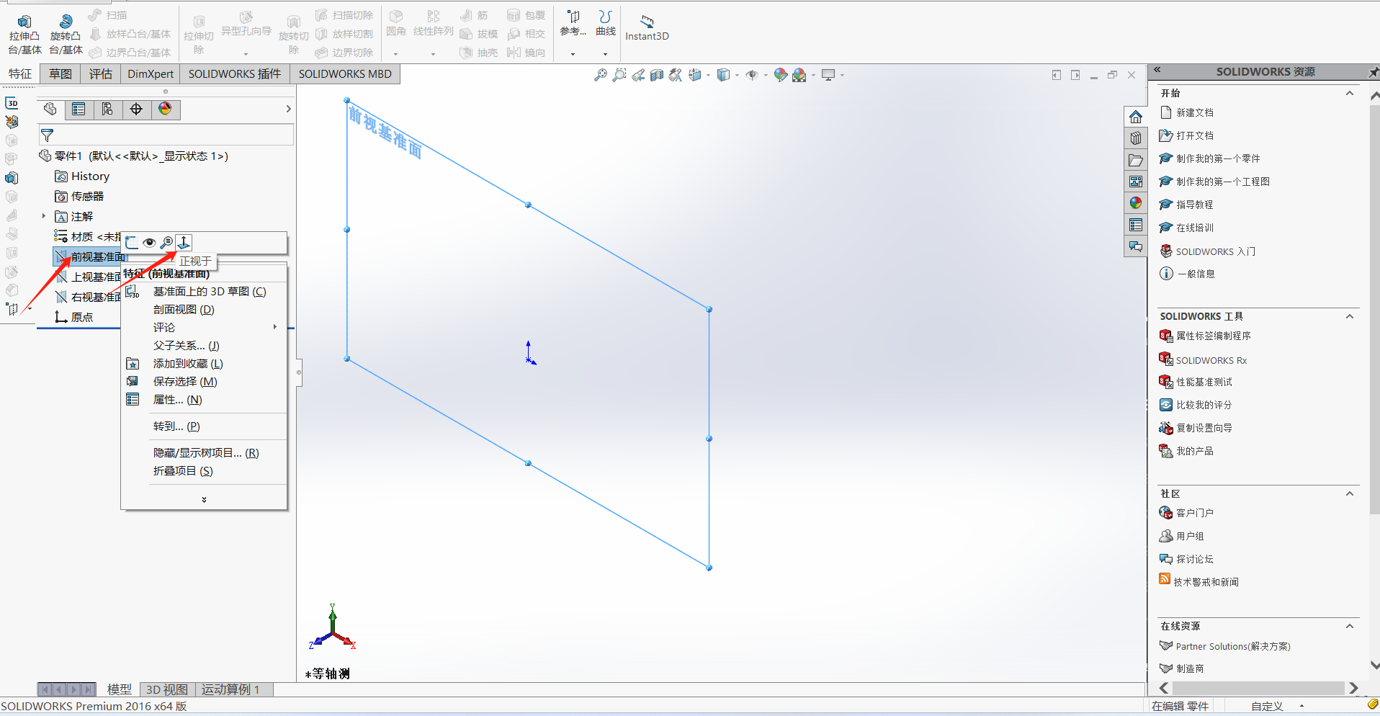This screenshot has width=1380, height=716.
Task: Click Zoom to Area magnifier icon
Action: click(619, 75)
